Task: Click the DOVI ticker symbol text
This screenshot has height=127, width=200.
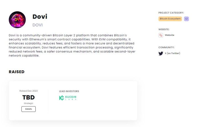Action: 37,25
